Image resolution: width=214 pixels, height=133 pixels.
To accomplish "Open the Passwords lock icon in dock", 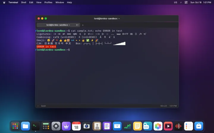I will point(148,126).
